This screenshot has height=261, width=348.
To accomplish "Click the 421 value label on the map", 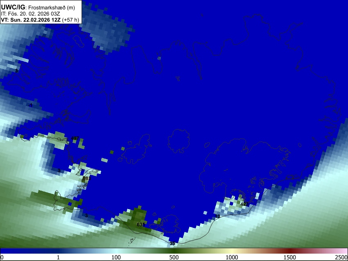I will [x=244, y=204].
